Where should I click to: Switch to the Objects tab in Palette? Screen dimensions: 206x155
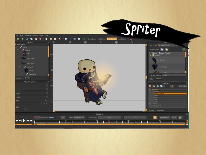(x=159, y=79)
